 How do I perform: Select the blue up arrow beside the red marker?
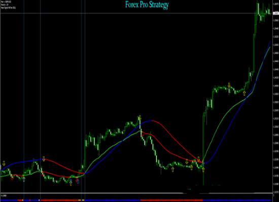click(78, 181)
